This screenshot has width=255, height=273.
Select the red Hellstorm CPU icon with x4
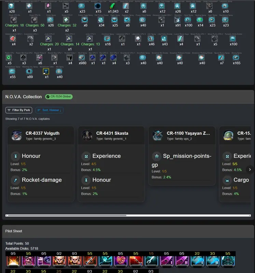pos(13,39)
